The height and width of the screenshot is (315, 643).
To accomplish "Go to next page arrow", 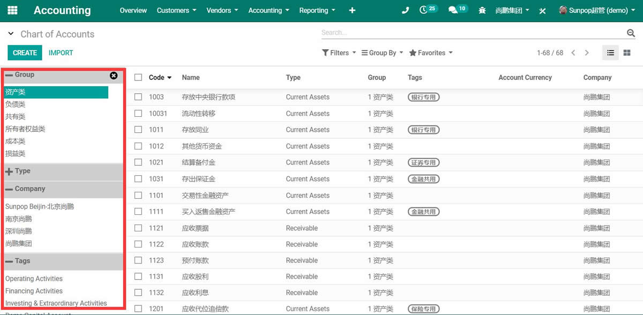I will [x=587, y=52].
